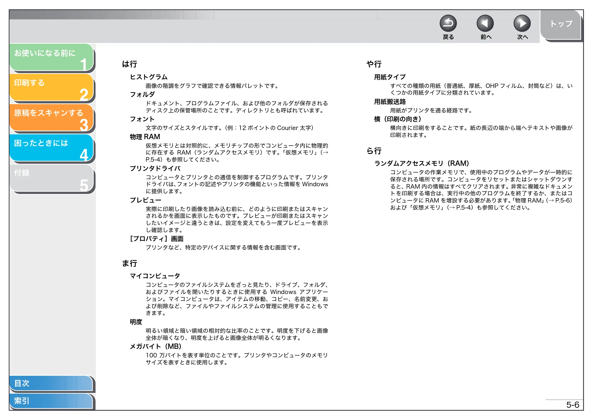592x419 pixels.
Task: Click the や行 section heading
Action: (374, 64)
